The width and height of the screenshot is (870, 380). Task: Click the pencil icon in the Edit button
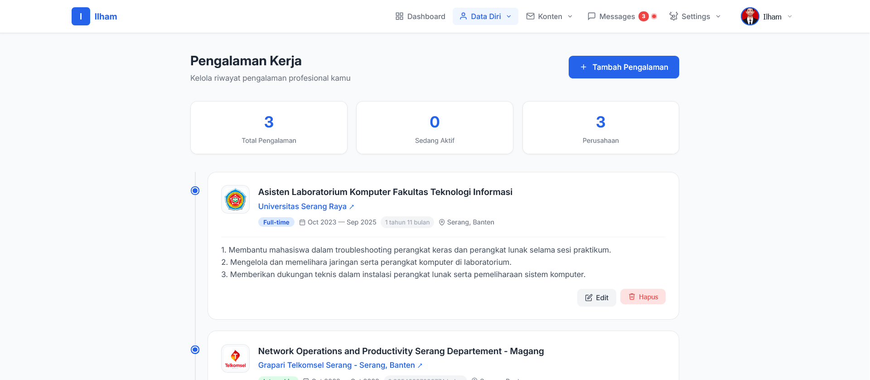click(x=589, y=297)
